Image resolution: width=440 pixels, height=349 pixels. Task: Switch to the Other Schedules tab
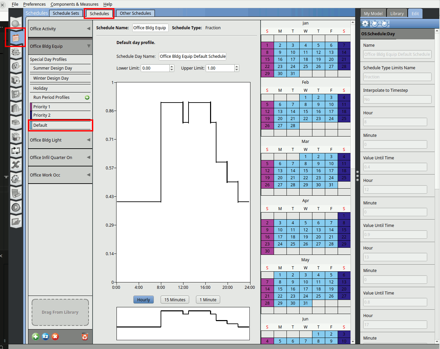click(x=135, y=13)
